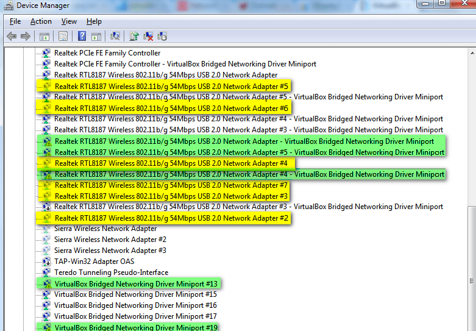Go back using the toolbar Back arrow
Image resolution: width=476 pixels, height=331 pixels.
point(12,37)
